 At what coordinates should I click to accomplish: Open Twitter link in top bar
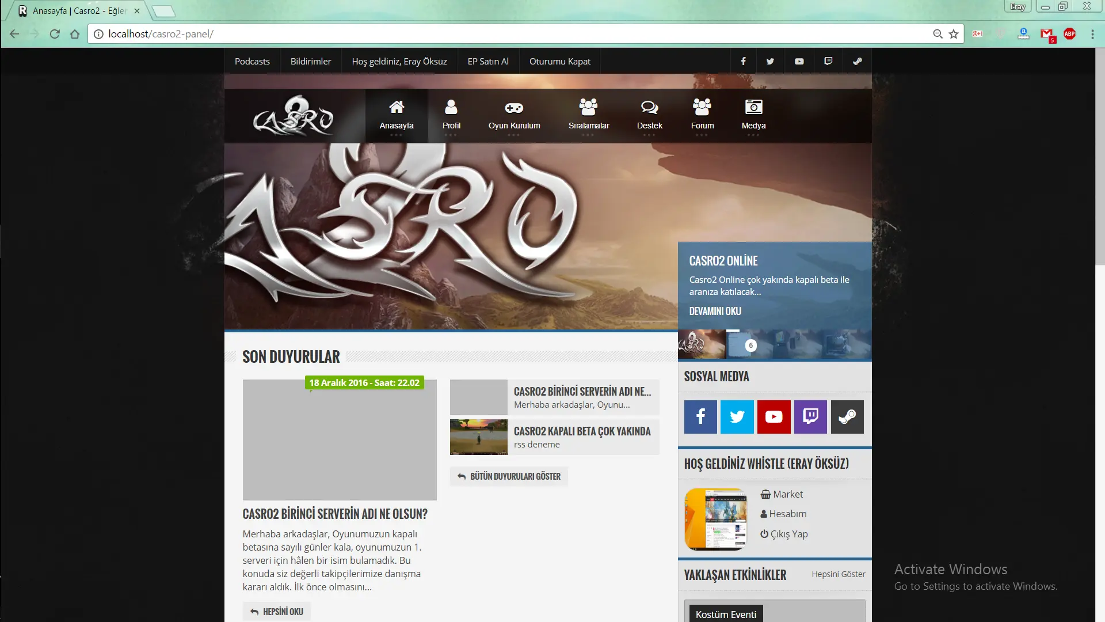click(x=770, y=61)
